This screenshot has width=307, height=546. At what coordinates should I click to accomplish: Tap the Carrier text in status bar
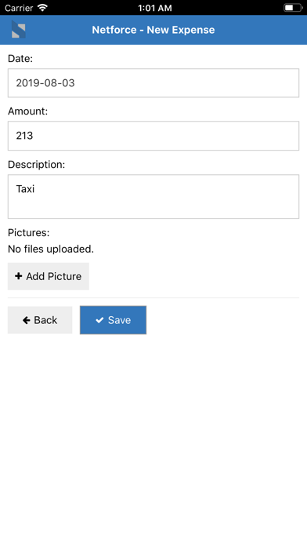pos(19,8)
